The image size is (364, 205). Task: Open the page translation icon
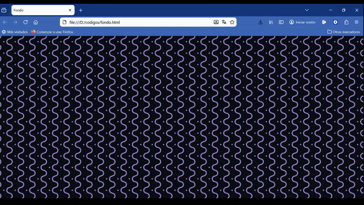(224, 22)
